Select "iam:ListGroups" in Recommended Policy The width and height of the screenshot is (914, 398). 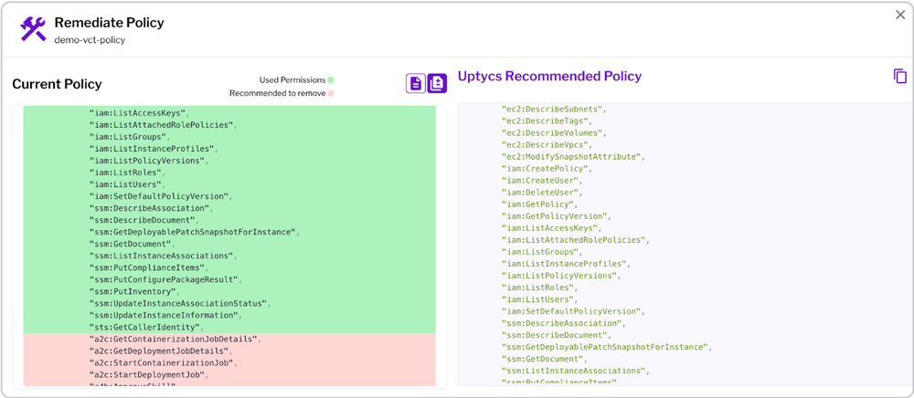coord(542,252)
